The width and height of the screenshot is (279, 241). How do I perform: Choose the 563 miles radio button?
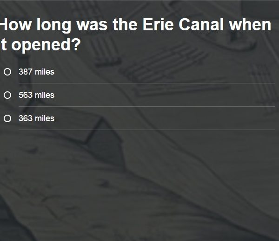7,95
